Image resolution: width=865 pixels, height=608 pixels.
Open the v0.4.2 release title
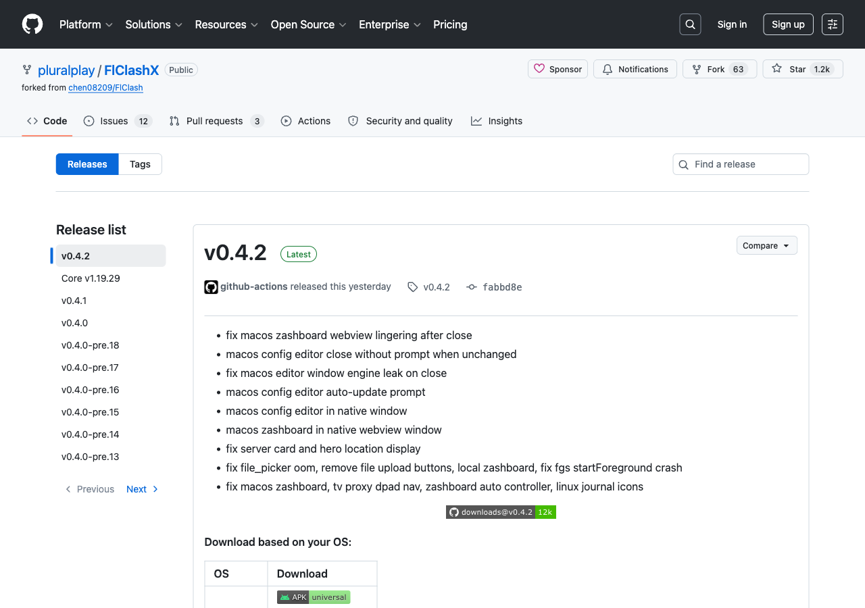[x=235, y=253]
